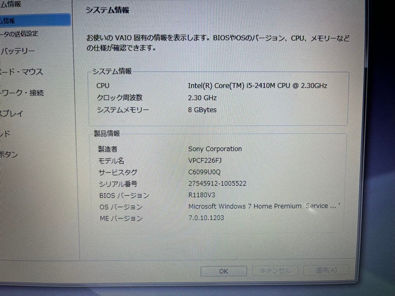Select the model name VPCF226FJ
Screen dimensions: 395x296
point(205,160)
